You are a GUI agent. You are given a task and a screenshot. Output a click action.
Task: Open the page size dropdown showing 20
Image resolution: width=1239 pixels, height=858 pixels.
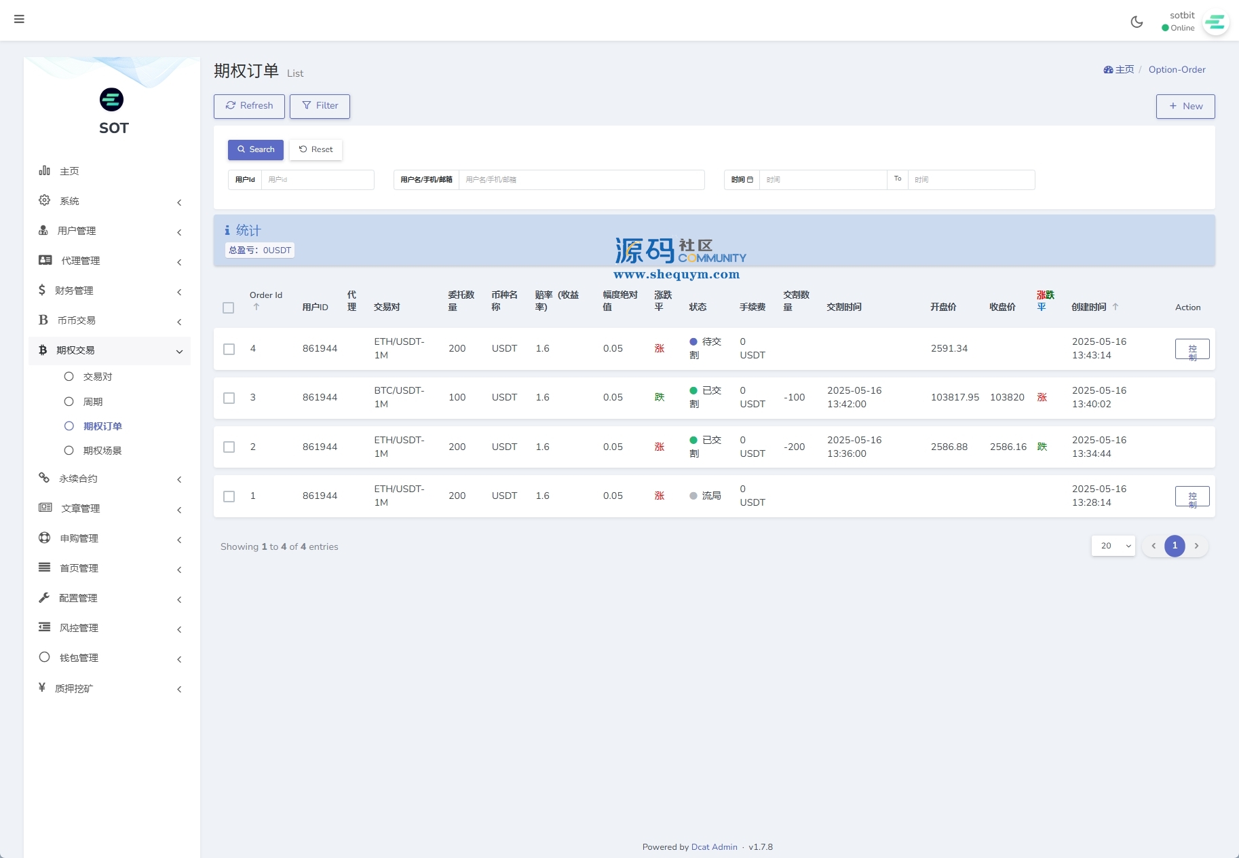point(1113,546)
